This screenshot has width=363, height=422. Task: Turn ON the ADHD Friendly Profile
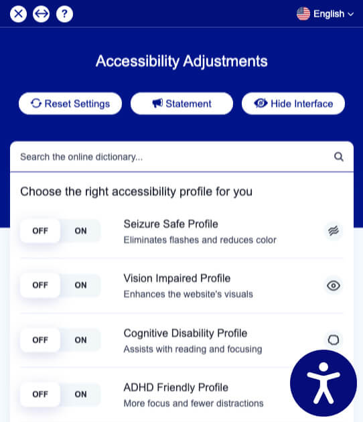(x=80, y=395)
